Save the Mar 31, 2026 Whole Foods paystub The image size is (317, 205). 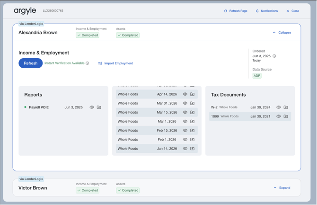pyautogui.click(x=192, y=103)
